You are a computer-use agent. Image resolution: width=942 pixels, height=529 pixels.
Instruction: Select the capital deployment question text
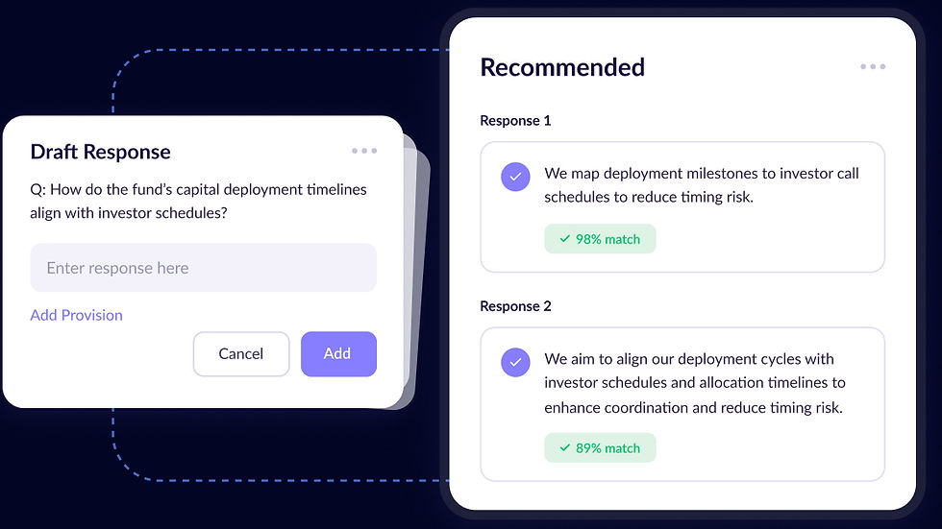[198, 201]
